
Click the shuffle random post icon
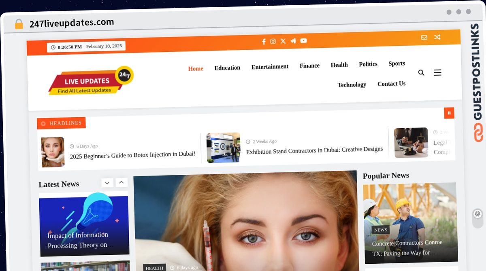pyautogui.click(x=437, y=37)
